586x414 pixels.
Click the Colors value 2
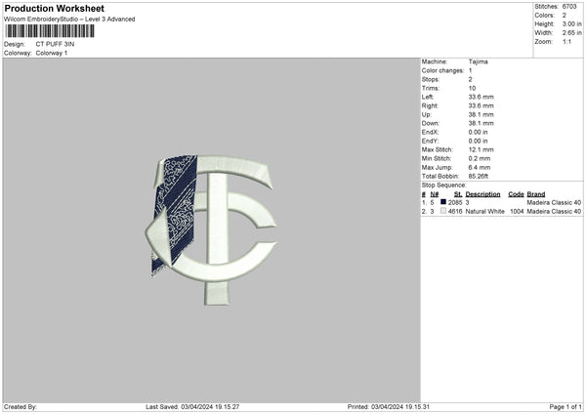click(x=565, y=16)
